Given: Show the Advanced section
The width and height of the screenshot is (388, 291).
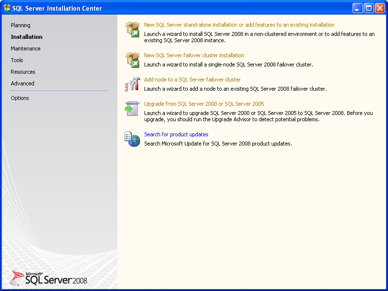Looking at the screenshot, I should pyautogui.click(x=22, y=83).
